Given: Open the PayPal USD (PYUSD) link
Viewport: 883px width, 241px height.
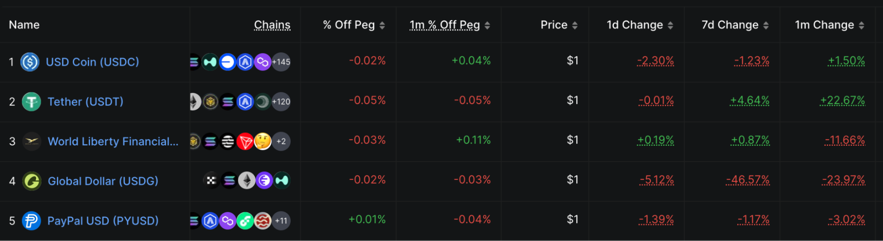Looking at the screenshot, I should click(x=102, y=221).
